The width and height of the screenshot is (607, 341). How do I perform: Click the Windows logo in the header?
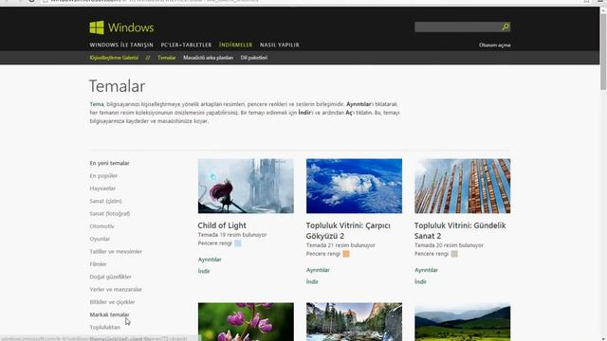pos(121,27)
